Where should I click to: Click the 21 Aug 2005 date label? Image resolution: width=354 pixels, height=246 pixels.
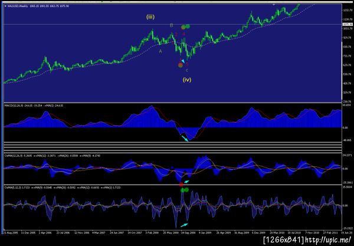pyautogui.click(x=11, y=232)
